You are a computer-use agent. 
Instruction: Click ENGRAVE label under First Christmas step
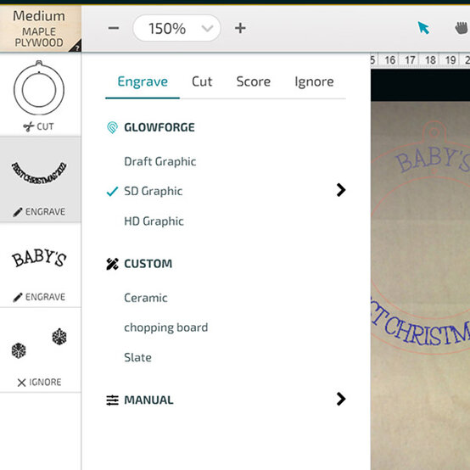39,211
